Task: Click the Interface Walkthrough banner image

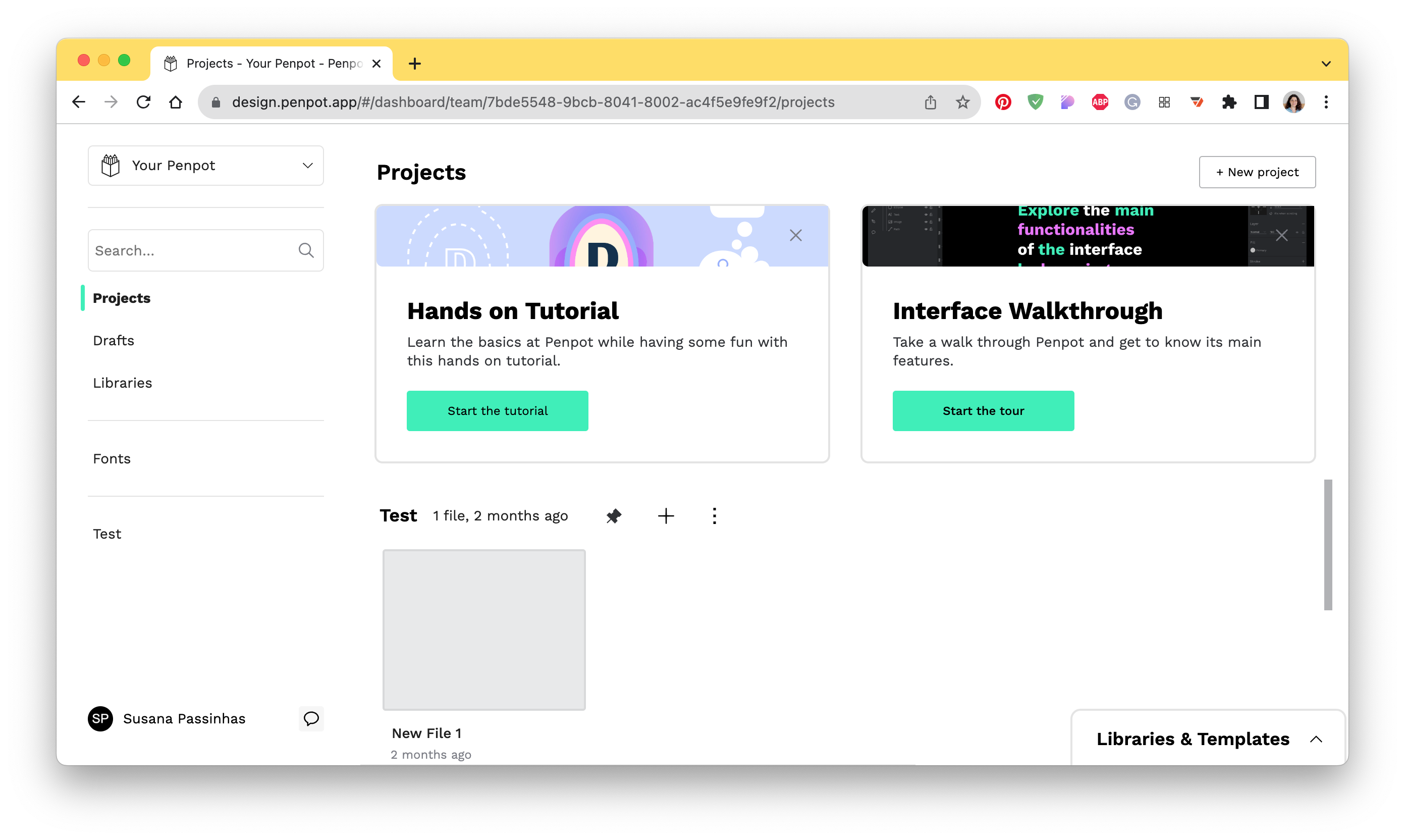Action: (1088, 236)
